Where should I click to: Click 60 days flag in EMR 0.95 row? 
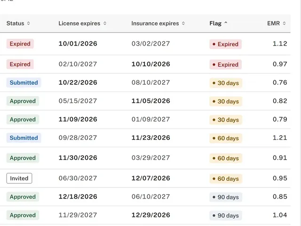click(x=226, y=179)
